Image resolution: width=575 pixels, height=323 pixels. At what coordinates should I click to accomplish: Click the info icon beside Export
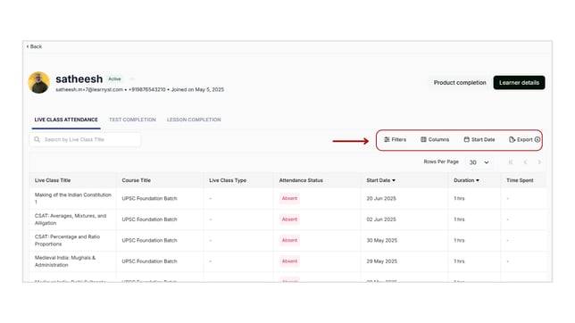tap(537, 140)
